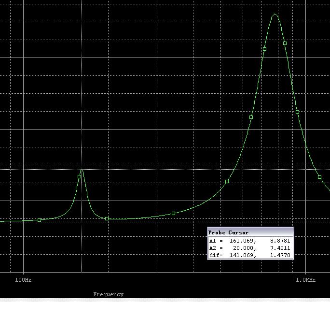The width and height of the screenshot is (330, 332).
Task: Click the 1.0KHz axis tick label
Action: [305, 280]
